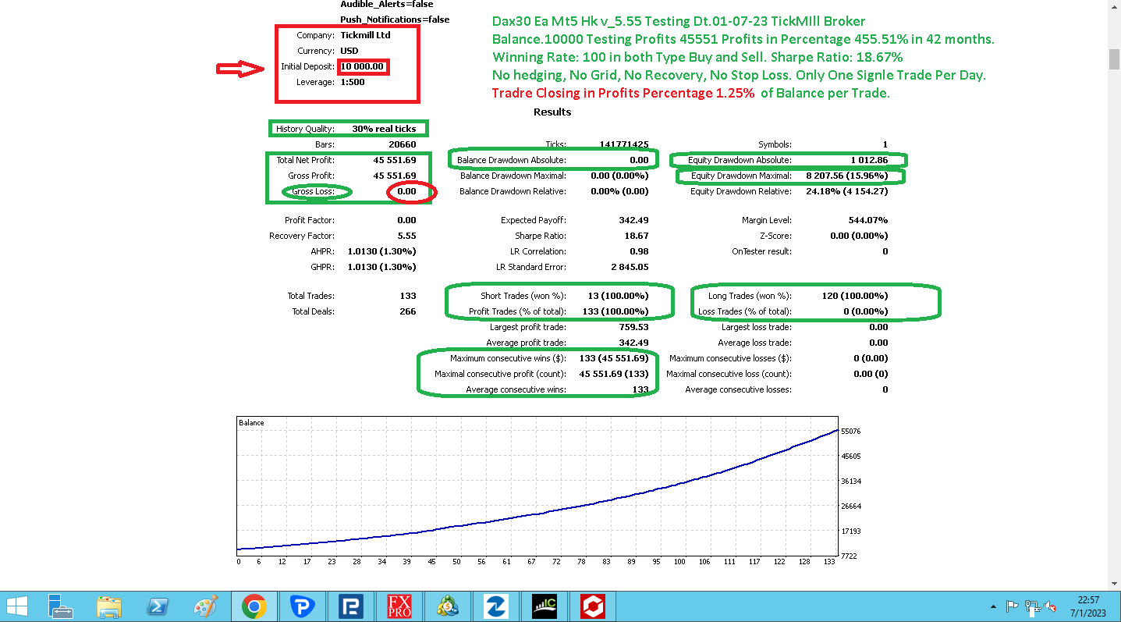Open the FxPro terminal from taskbar
Viewport: 1121px width, 622px height.
tap(399, 606)
